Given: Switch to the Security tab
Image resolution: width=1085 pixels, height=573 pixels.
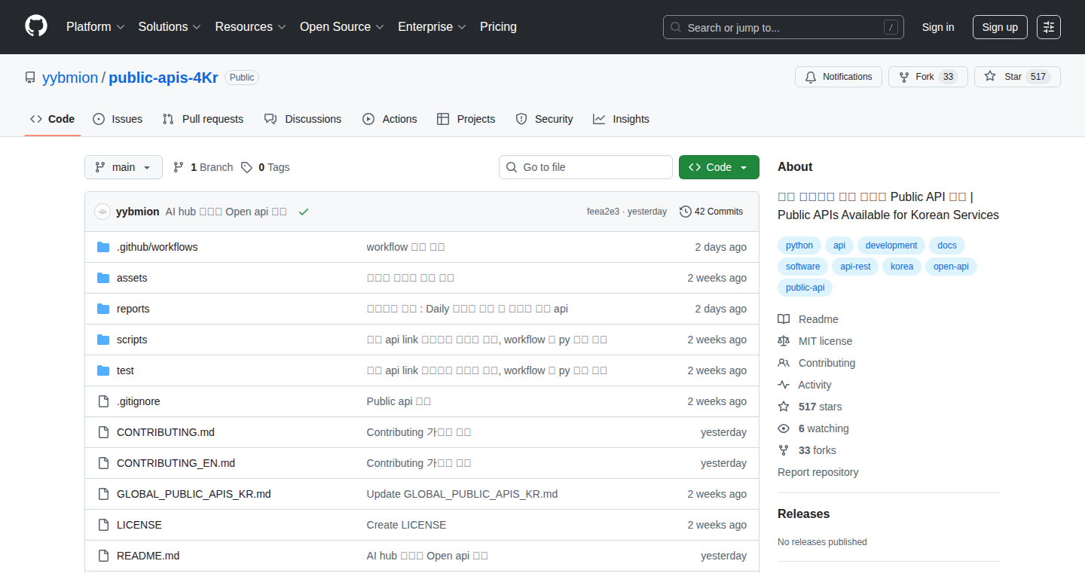Looking at the screenshot, I should point(544,119).
